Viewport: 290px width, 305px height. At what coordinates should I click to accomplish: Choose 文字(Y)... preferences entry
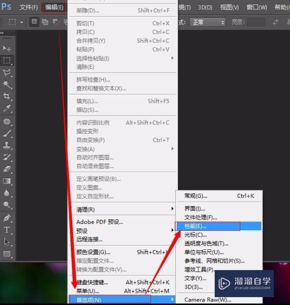[x=195, y=278]
